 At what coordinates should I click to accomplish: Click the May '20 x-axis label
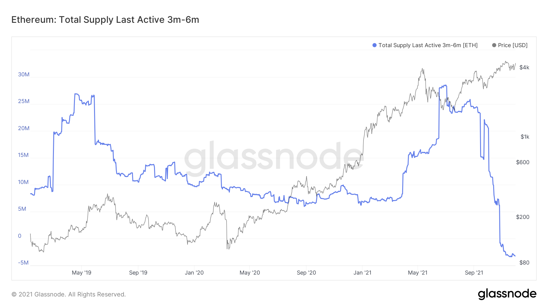pyautogui.click(x=250, y=273)
